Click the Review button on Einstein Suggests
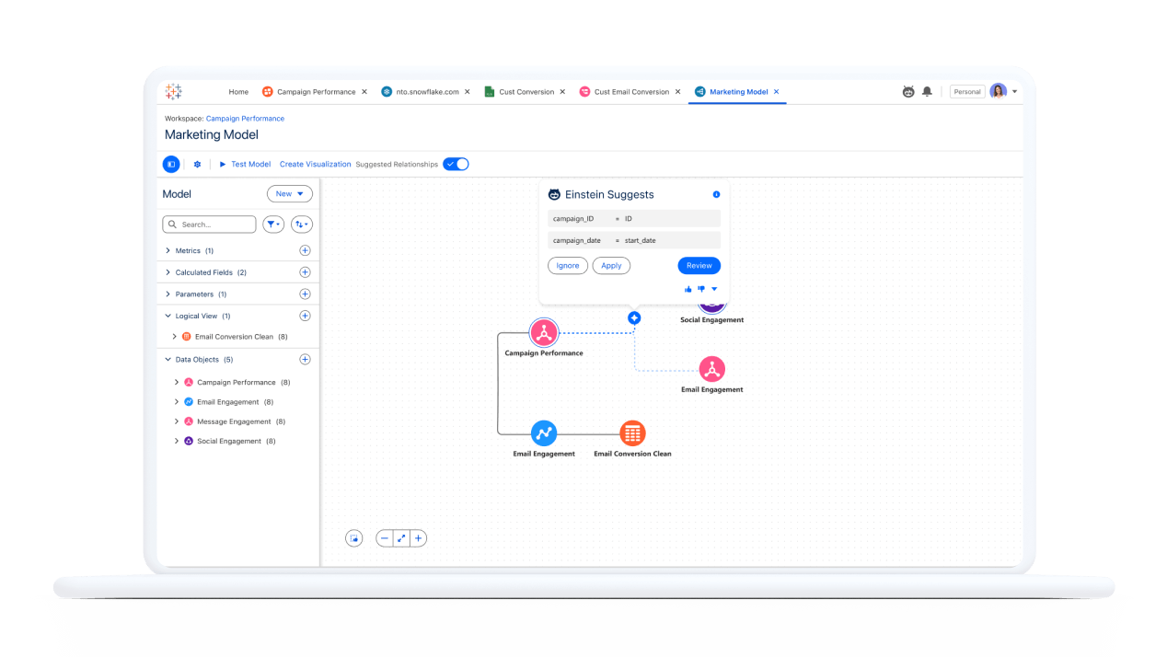The height and width of the screenshot is (657, 1167). coord(699,265)
